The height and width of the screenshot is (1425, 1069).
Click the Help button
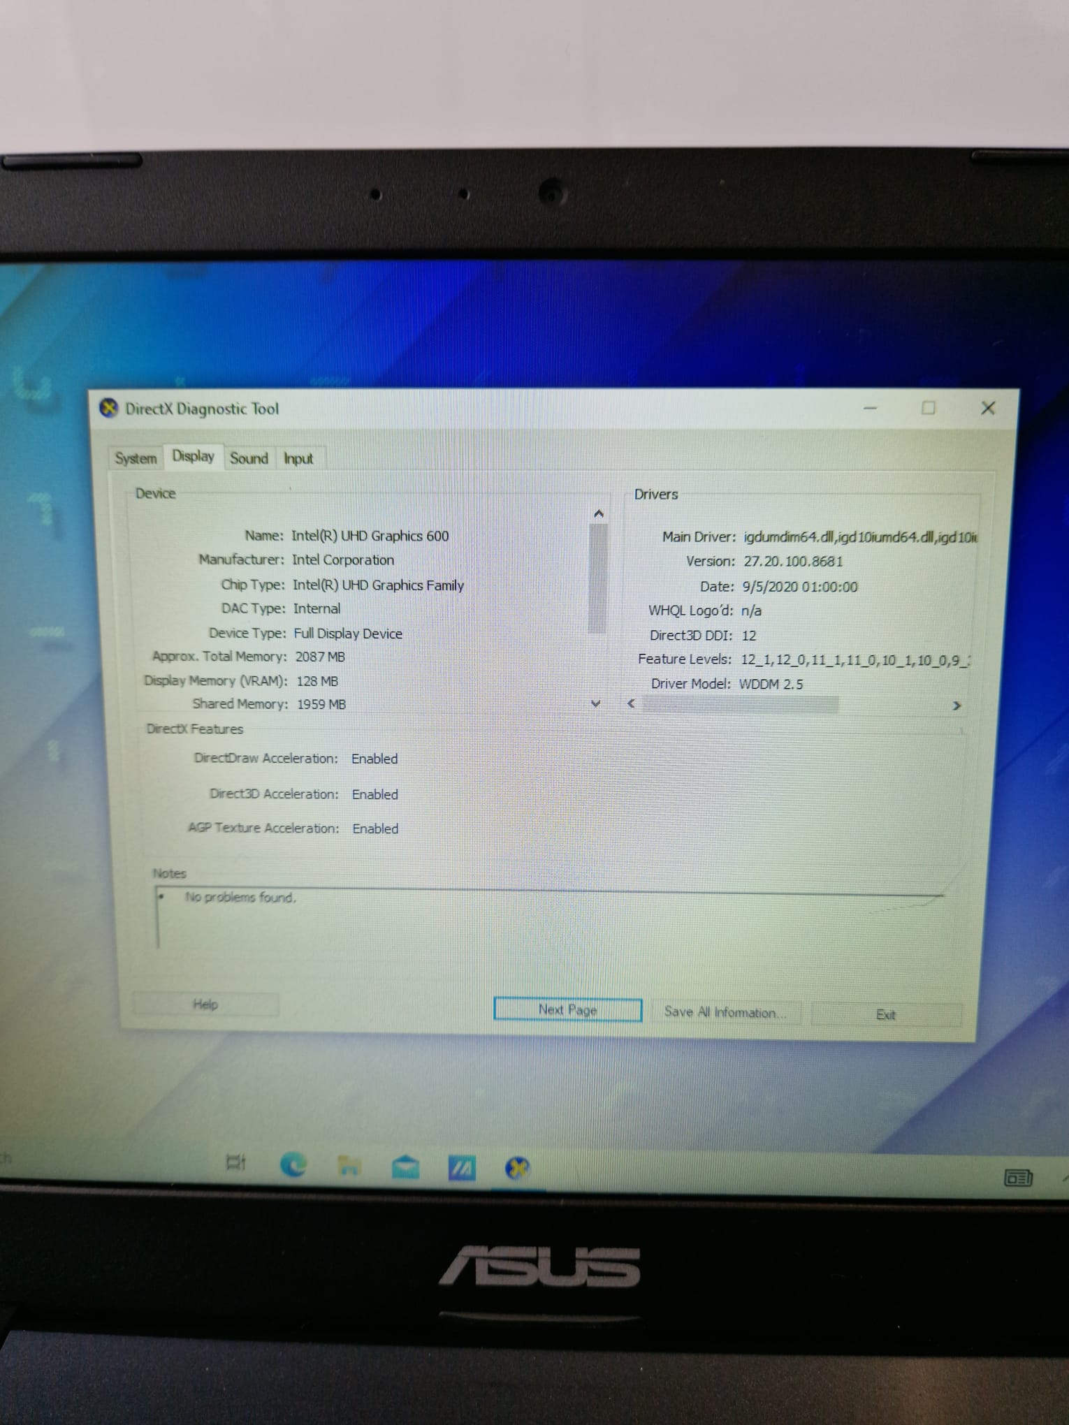pos(205,1004)
